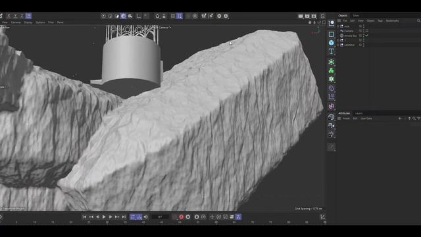This screenshot has height=237, width=421.
Task: Go to end of animation
Action: pyautogui.click(x=124, y=217)
